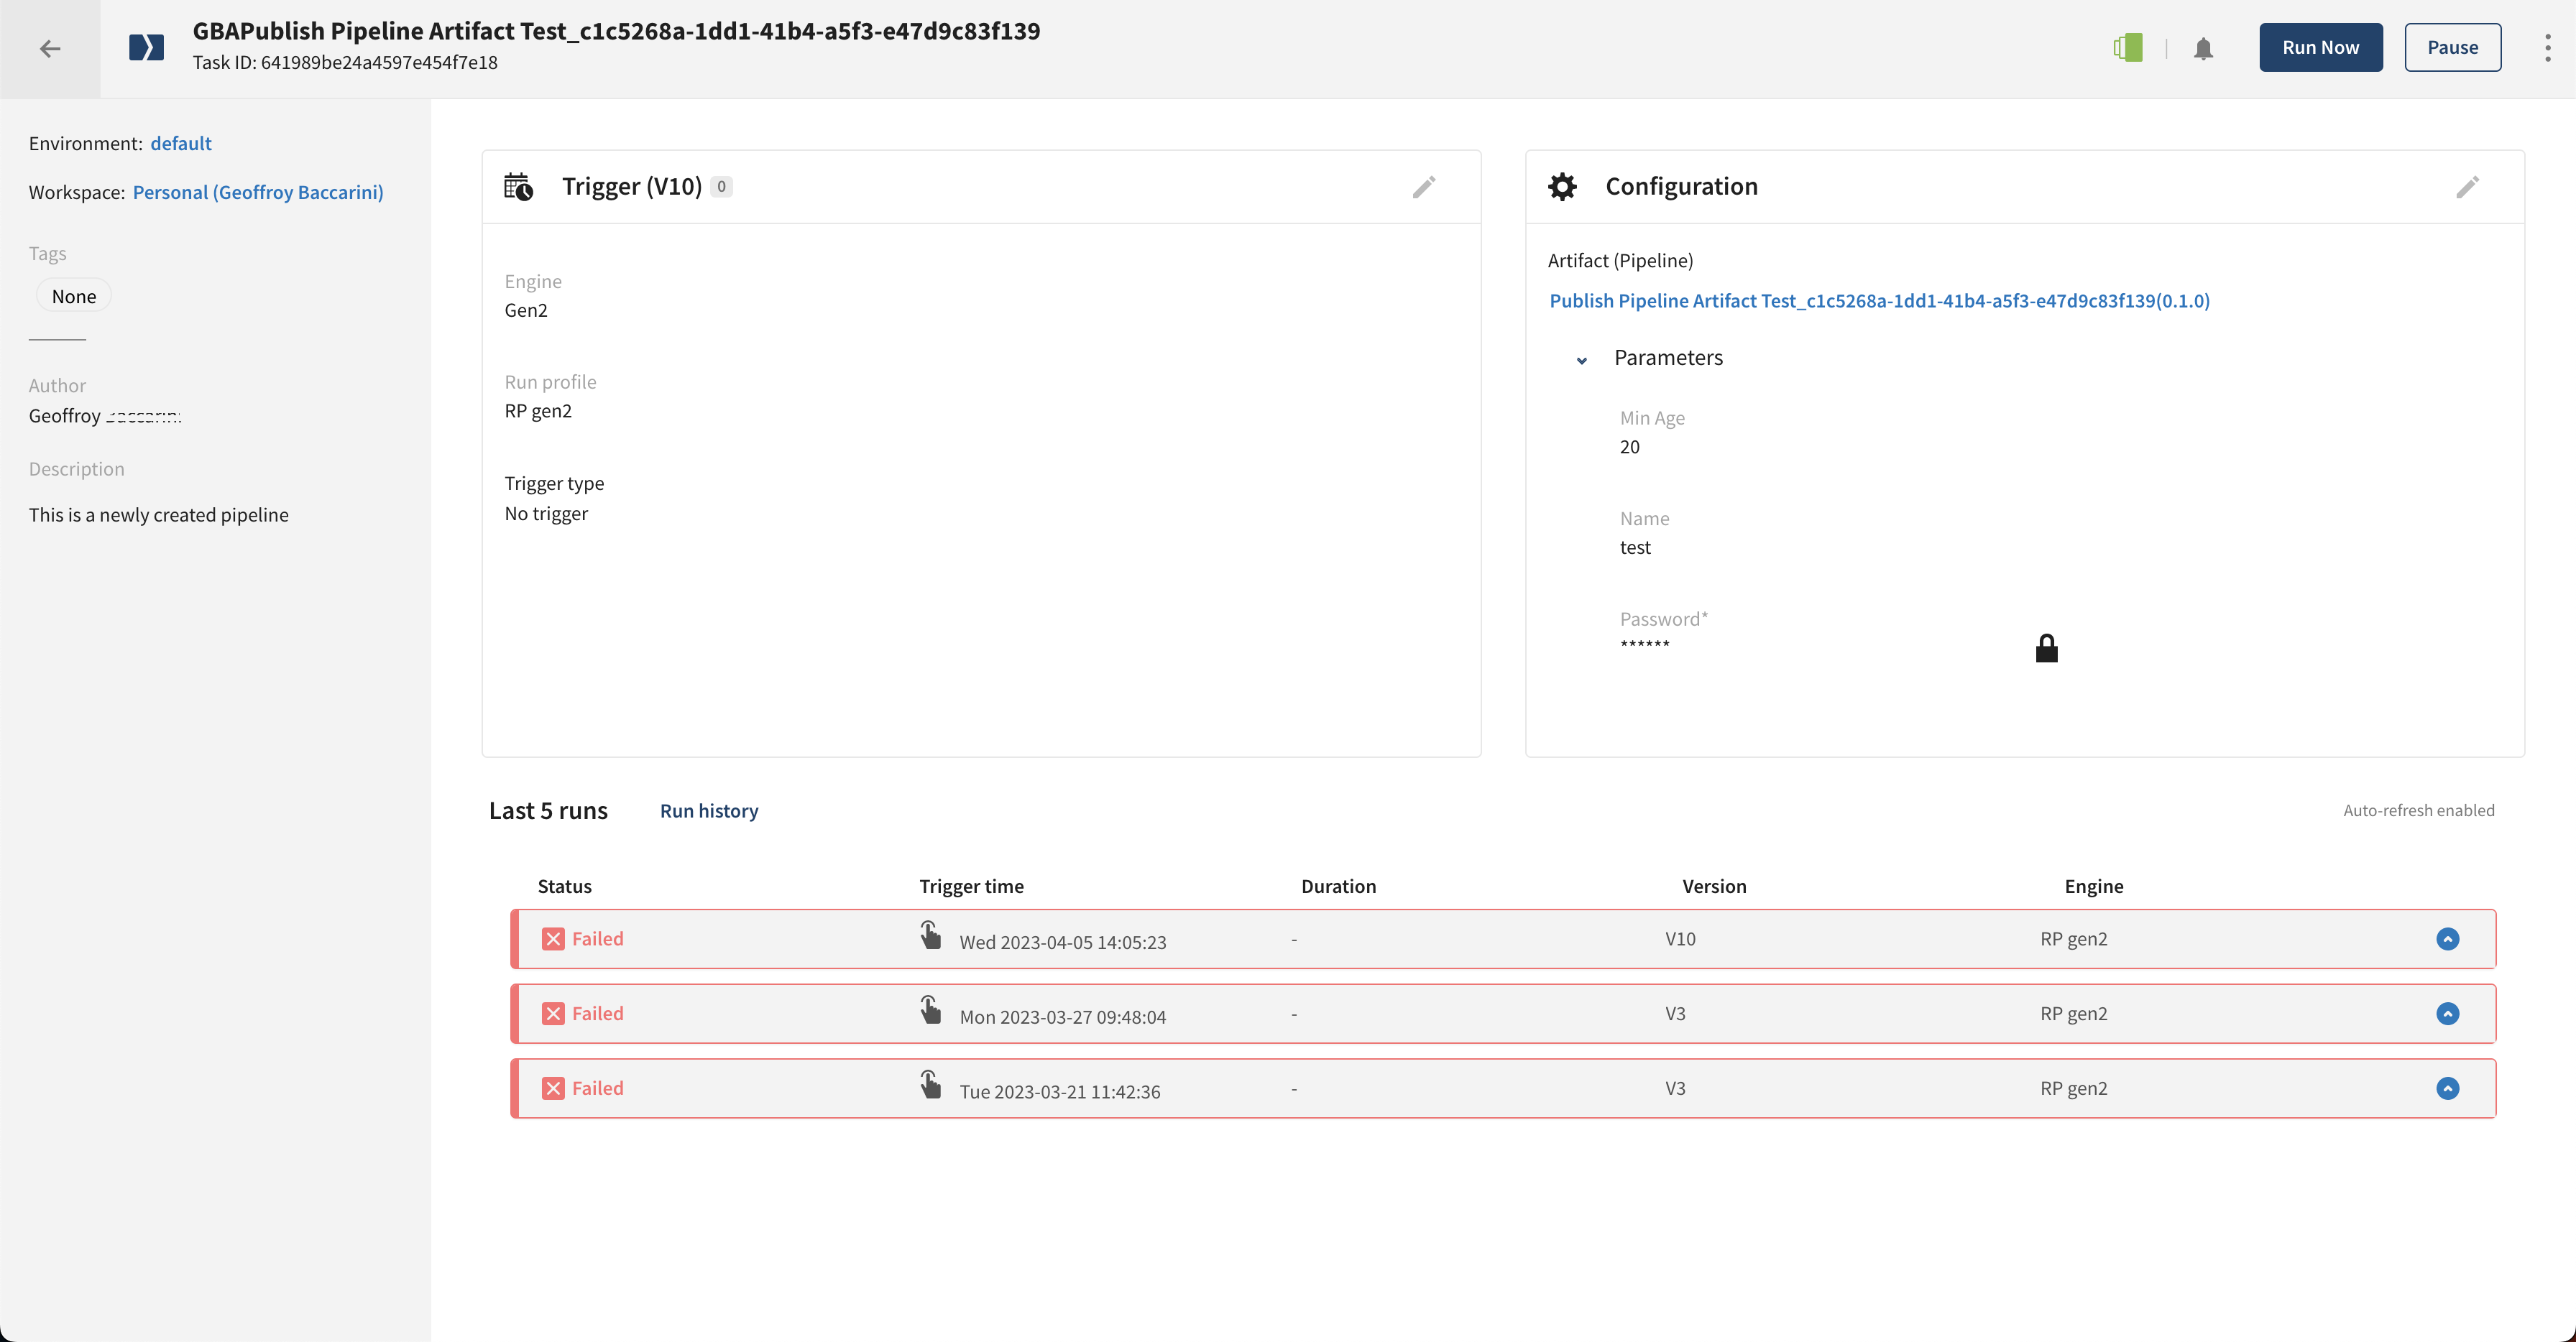Click the pipeline trigger calendar icon
The height and width of the screenshot is (1342, 2576).
pos(518,185)
